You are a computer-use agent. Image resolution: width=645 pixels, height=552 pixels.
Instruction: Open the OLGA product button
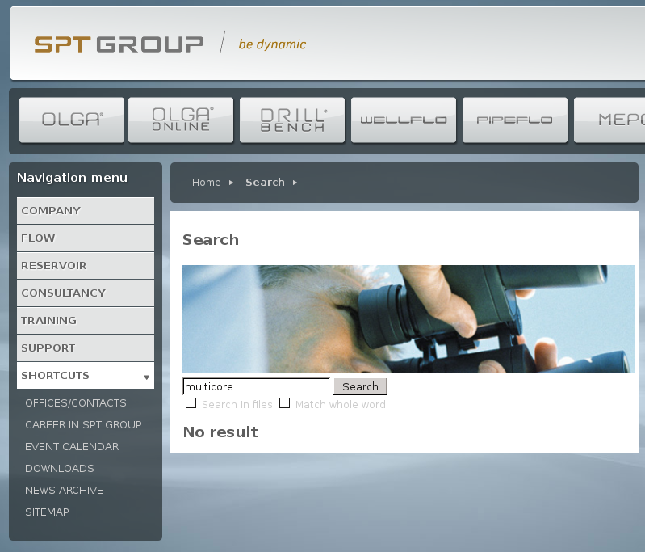72,120
